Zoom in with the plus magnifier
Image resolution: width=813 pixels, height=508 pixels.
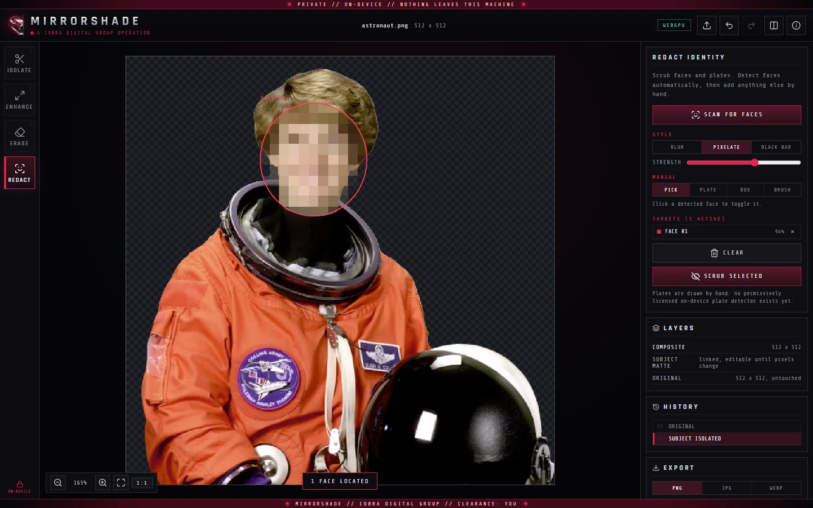tap(103, 483)
